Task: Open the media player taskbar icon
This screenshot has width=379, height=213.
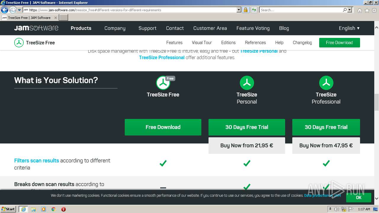Action: pyautogui.click(x=44, y=209)
